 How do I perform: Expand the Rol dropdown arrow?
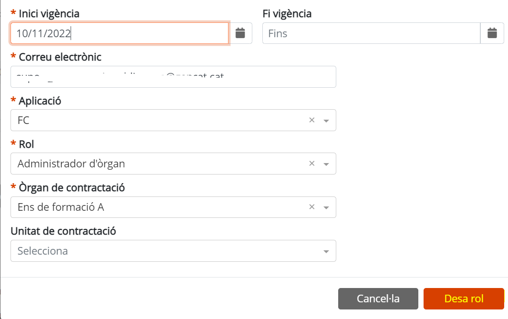[x=326, y=164]
